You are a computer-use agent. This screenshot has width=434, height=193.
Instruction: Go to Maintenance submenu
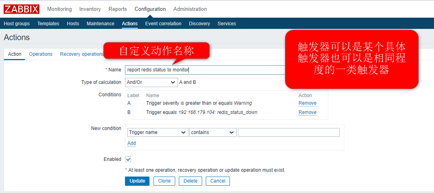[x=100, y=24]
